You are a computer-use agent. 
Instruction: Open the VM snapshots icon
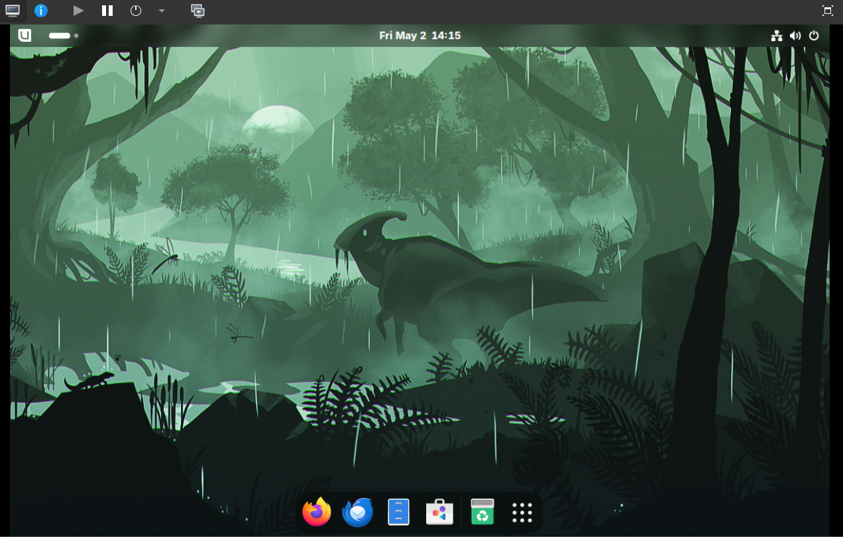coord(197,11)
